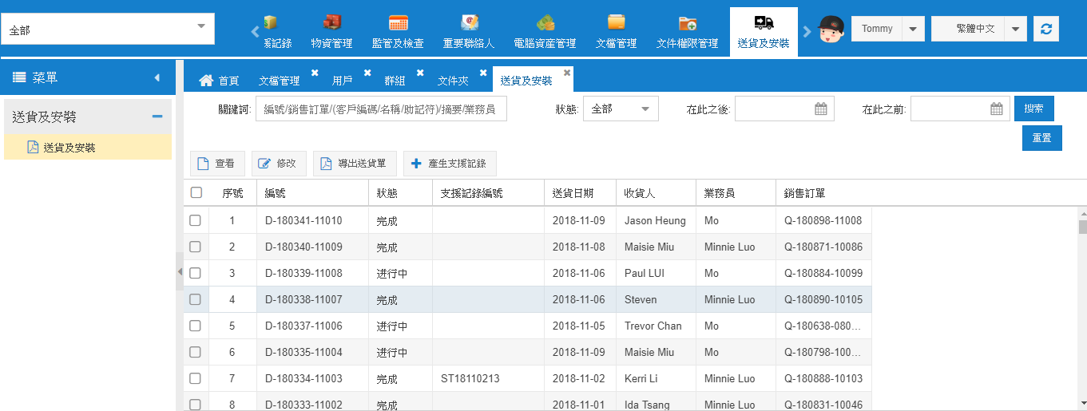The width and height of the screenshot is (1087, 411).
Task: Switch to the 群組 tab
Action: pyautogui.click(x=395, y=81)
